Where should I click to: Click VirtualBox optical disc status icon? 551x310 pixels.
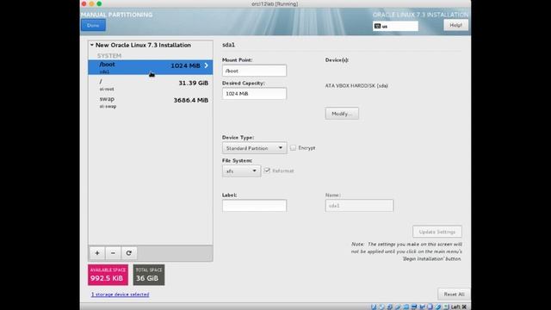pyautogui.click(x=381, y=307)
